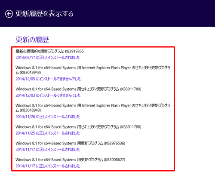
Task: Select the KB3008627 update entry title
Action: (70, 160)
